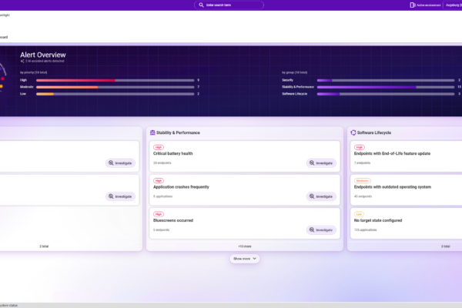Select the '2 AI assisted alerts detected' text
This screenshot has height=308, width=462.
45,61
